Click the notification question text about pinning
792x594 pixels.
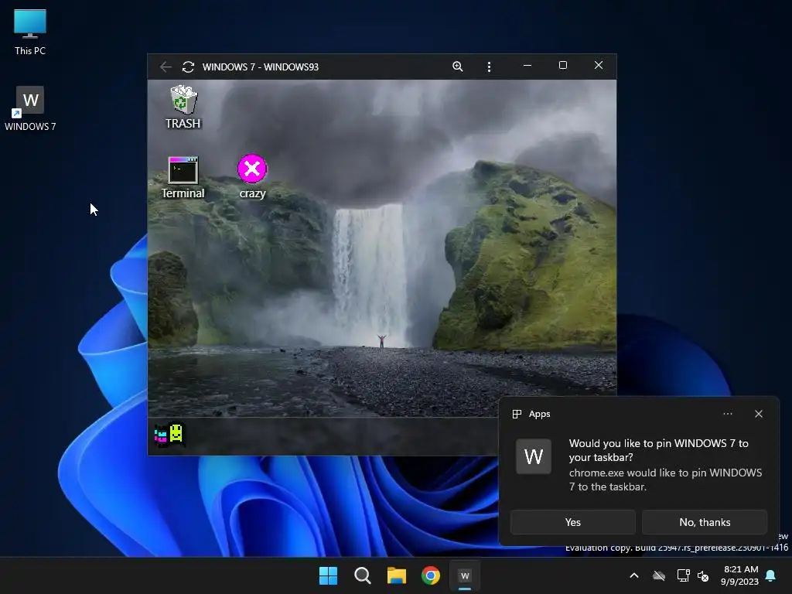659,450
